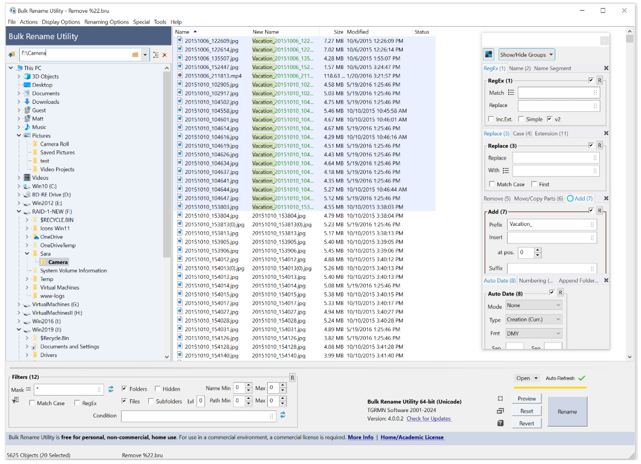Increase the Name Min spinner value
This screenshot has height=464, width=641.
[248, 385]
